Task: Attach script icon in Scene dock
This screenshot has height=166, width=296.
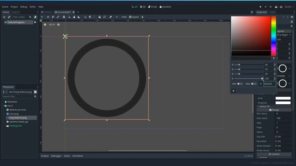Action: point(35,17)
